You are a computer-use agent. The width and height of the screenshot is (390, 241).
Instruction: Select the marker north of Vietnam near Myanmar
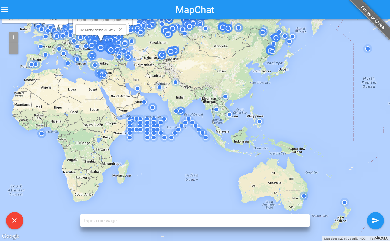click(225, 96)
